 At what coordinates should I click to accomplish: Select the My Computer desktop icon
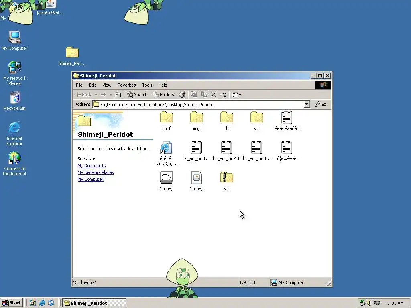coord(14,41)
